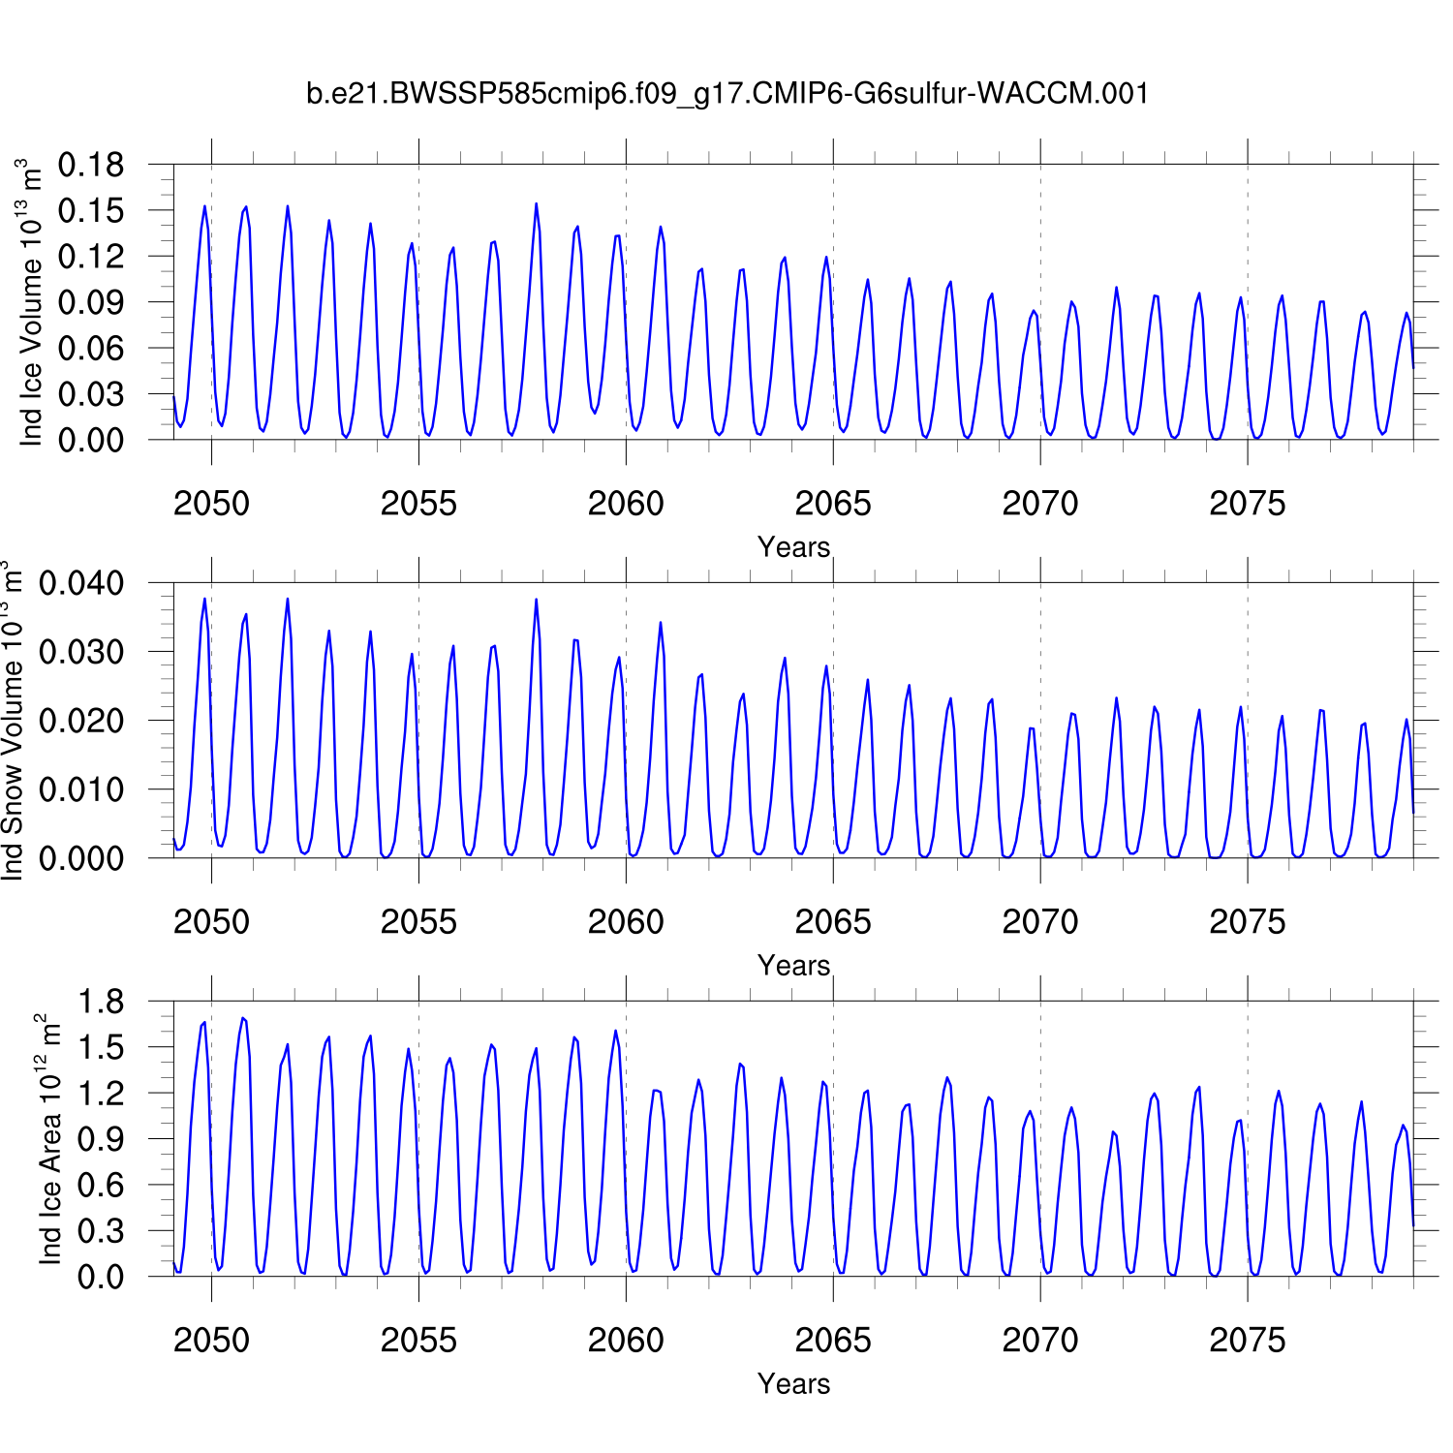Click the plot title at the top

[726, 94]
